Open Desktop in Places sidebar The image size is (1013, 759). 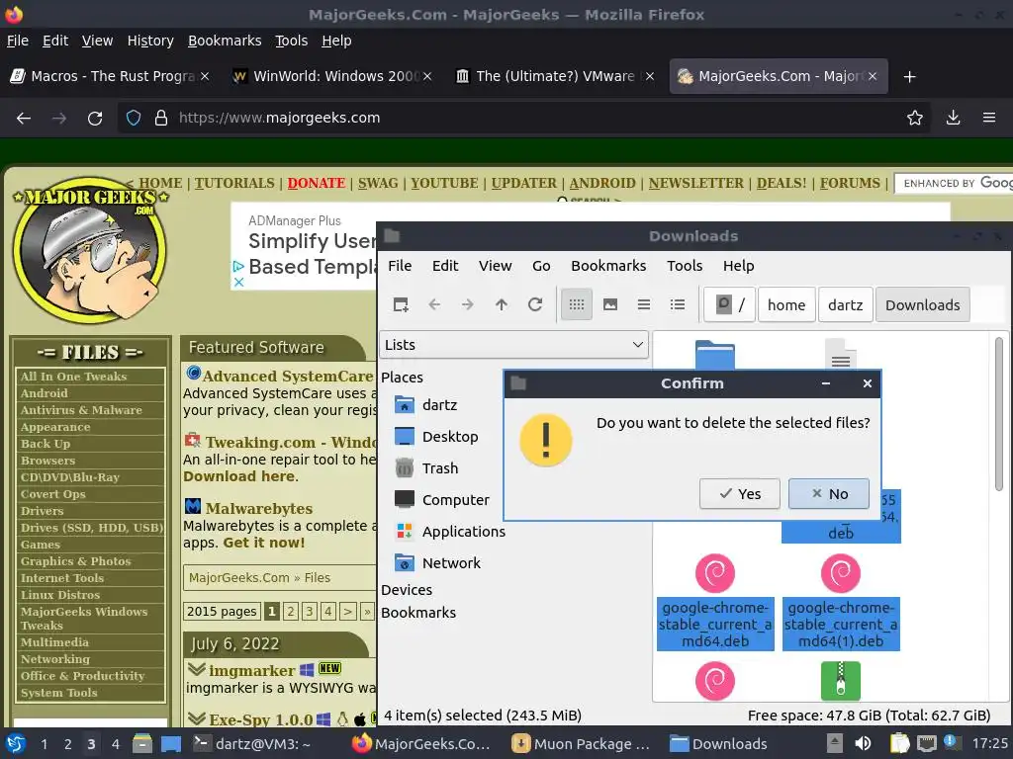click(436, 436)
